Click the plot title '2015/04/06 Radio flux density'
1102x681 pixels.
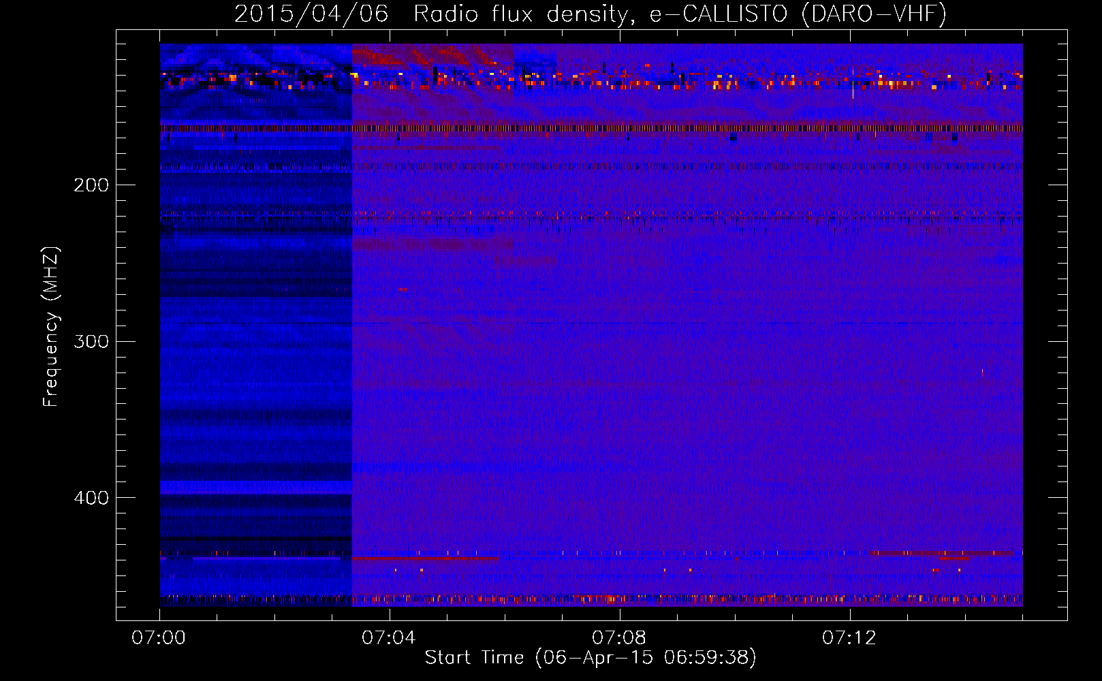591,14
